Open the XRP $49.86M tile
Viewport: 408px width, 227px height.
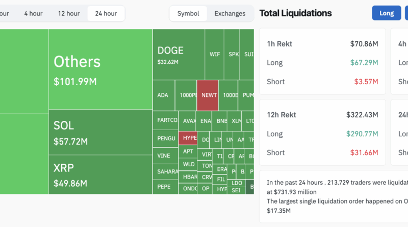coord(100,174)
